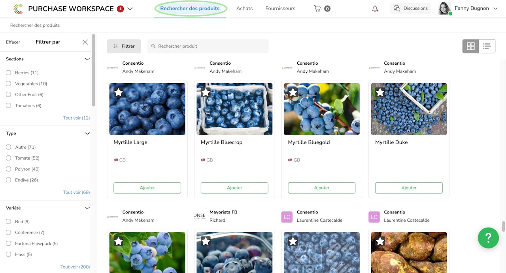Open the notifications bell
This screenshot has width=506, height=273.
(x=375, y=8)
